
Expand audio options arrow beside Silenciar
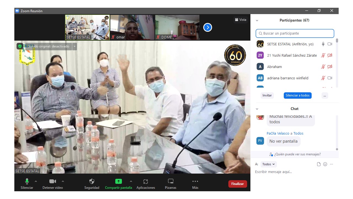36,181
